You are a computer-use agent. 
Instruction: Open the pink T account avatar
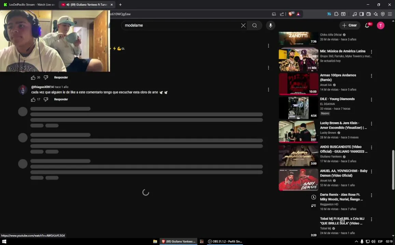(x=380, y=26)
